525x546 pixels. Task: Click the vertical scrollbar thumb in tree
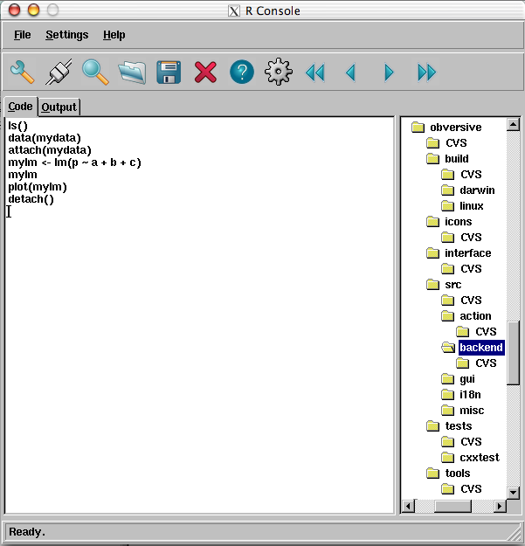[x=513, y=352]
